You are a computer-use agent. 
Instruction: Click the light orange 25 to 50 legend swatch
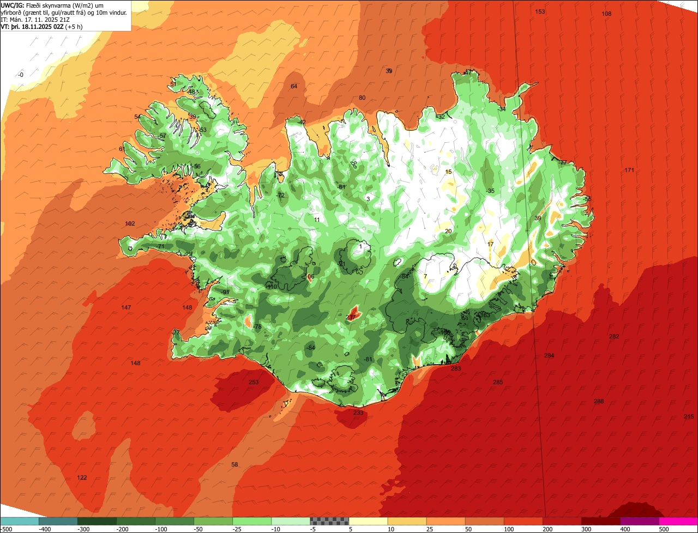tap(446, 521)
